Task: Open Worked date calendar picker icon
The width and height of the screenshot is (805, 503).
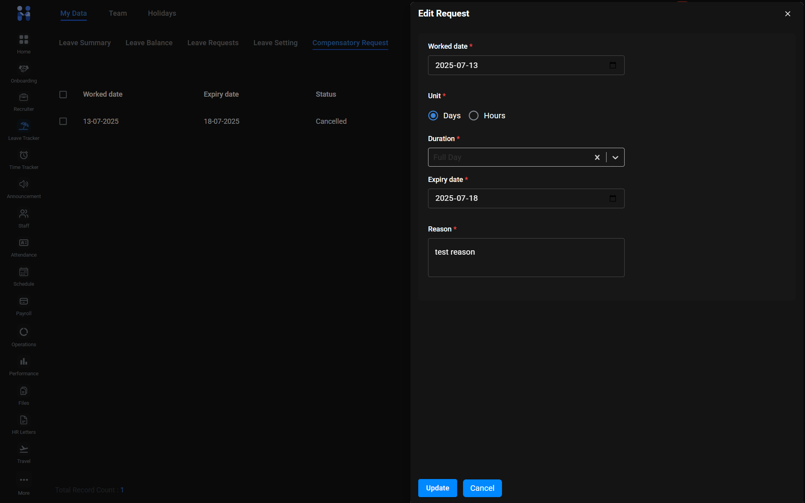Action: (x=612, y=65)
